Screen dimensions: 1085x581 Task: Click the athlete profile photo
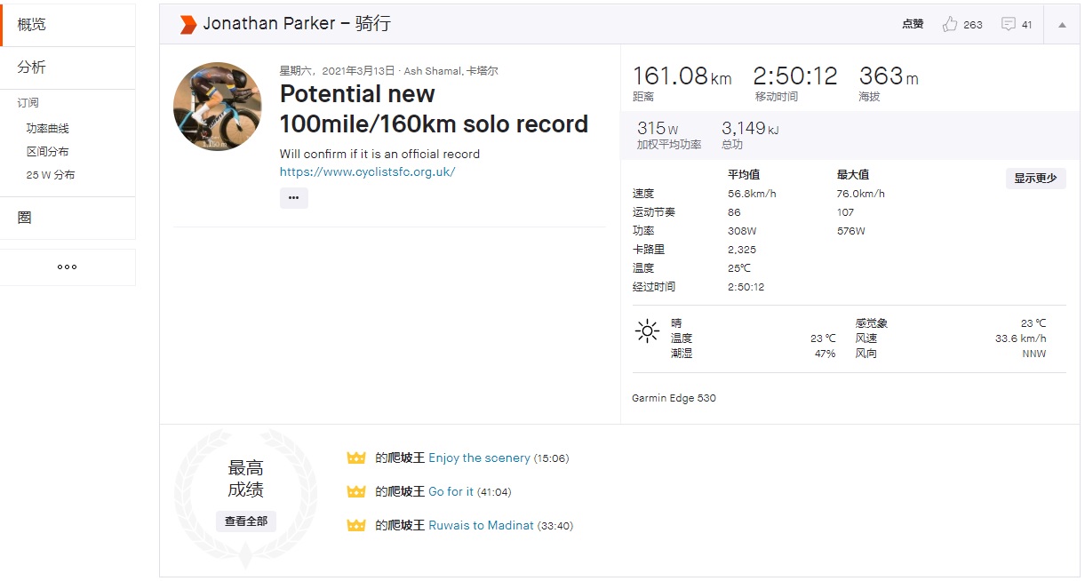click(217, 107)
